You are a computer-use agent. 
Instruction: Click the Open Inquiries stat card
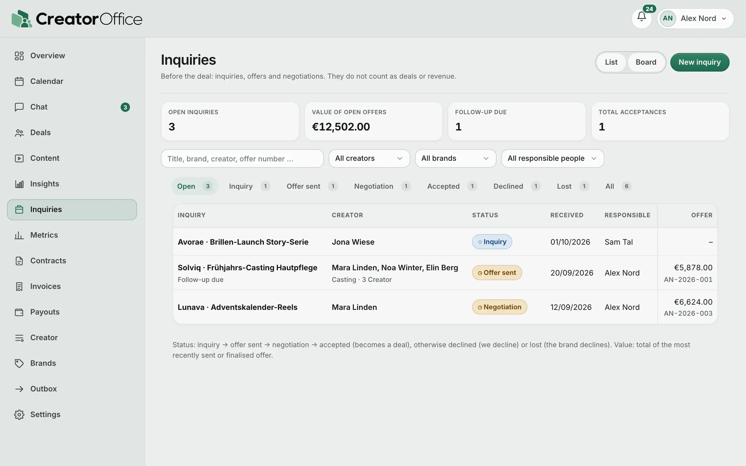230,121
